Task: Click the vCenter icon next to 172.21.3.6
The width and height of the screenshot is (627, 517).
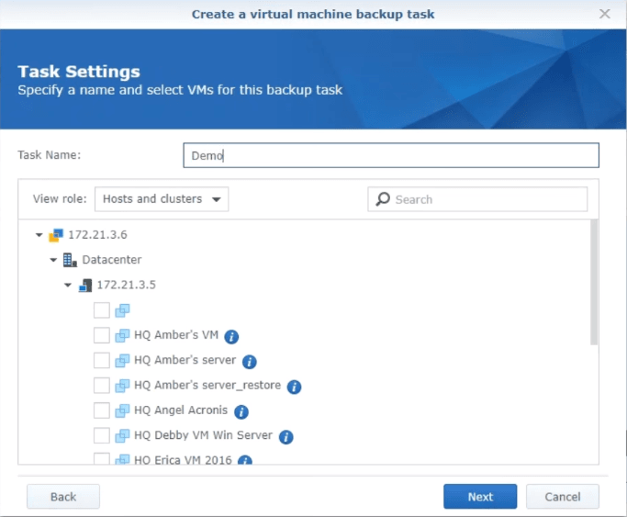Action: pos(56,235)
